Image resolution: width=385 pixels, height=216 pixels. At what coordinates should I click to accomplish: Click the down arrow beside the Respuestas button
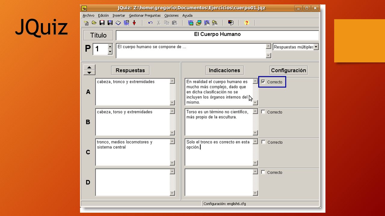click(89, 73)
